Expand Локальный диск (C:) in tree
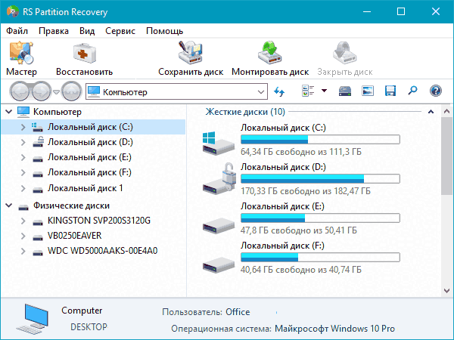Screen dimensions: 454x340 click(23, 127)
